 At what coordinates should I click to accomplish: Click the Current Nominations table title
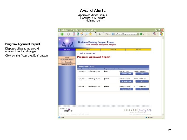click(x=86, y=67)
